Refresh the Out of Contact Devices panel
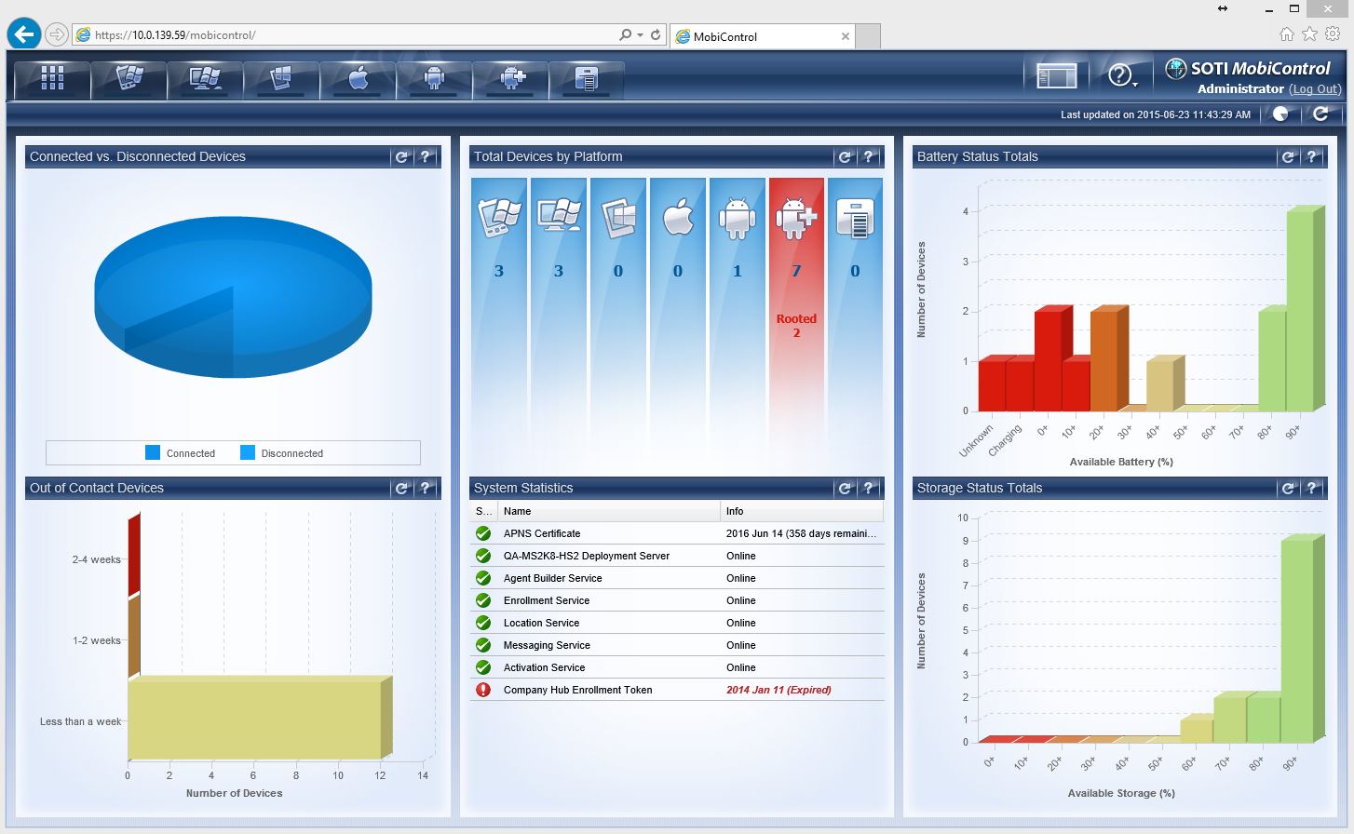This screenshot has width=1354, height=834. (401, 489)
